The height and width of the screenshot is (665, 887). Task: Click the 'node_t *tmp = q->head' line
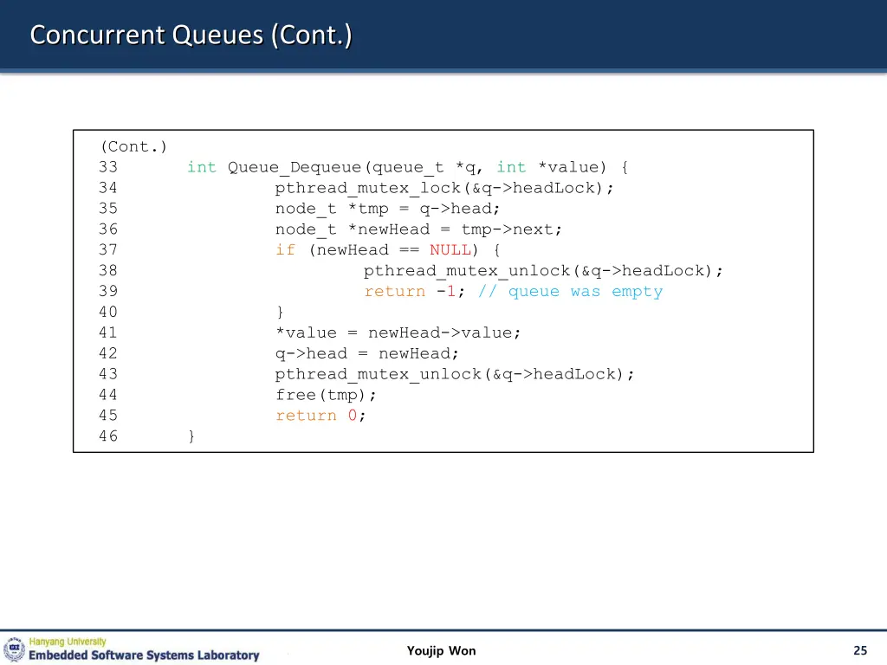click(x=388, y=209)
